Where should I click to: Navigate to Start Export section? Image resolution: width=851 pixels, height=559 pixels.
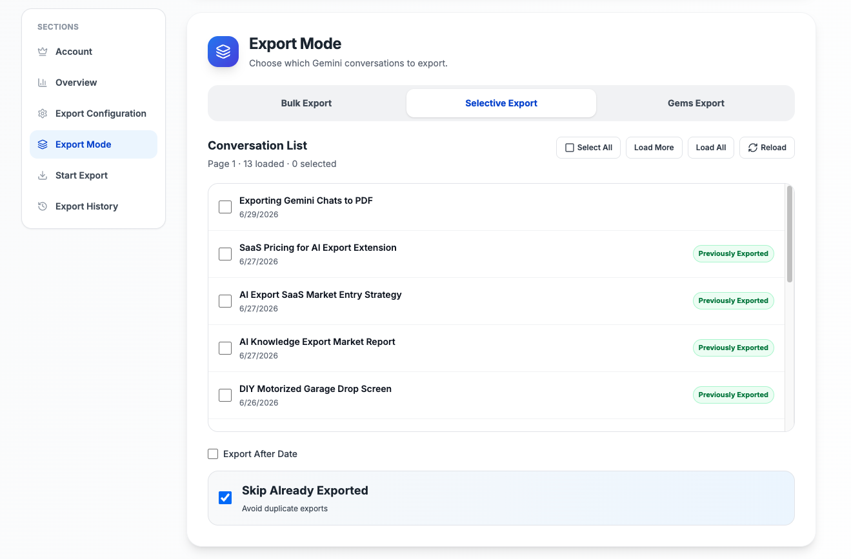pos(94,175)
